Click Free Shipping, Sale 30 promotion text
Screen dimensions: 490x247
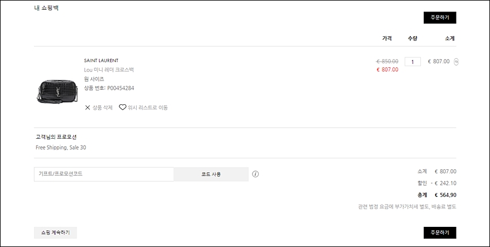[x=61, y=147]
